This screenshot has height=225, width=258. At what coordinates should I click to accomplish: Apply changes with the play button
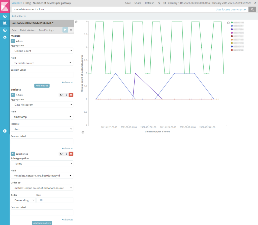coord(65,30)
